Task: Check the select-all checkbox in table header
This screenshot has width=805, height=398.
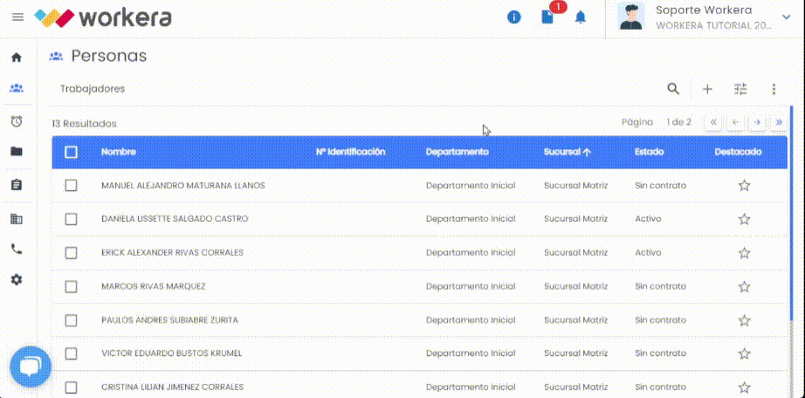Action: point(72,152)
